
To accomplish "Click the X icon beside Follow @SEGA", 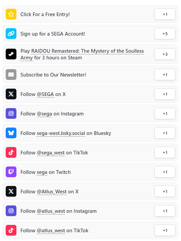I will (11, 94).
